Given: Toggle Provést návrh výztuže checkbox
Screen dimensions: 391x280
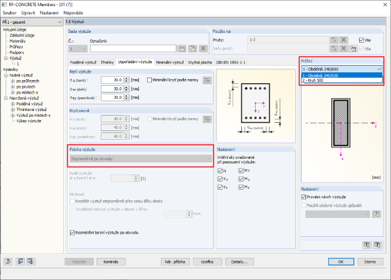Looking at the screenshot, I should click(x=304, y=197).
